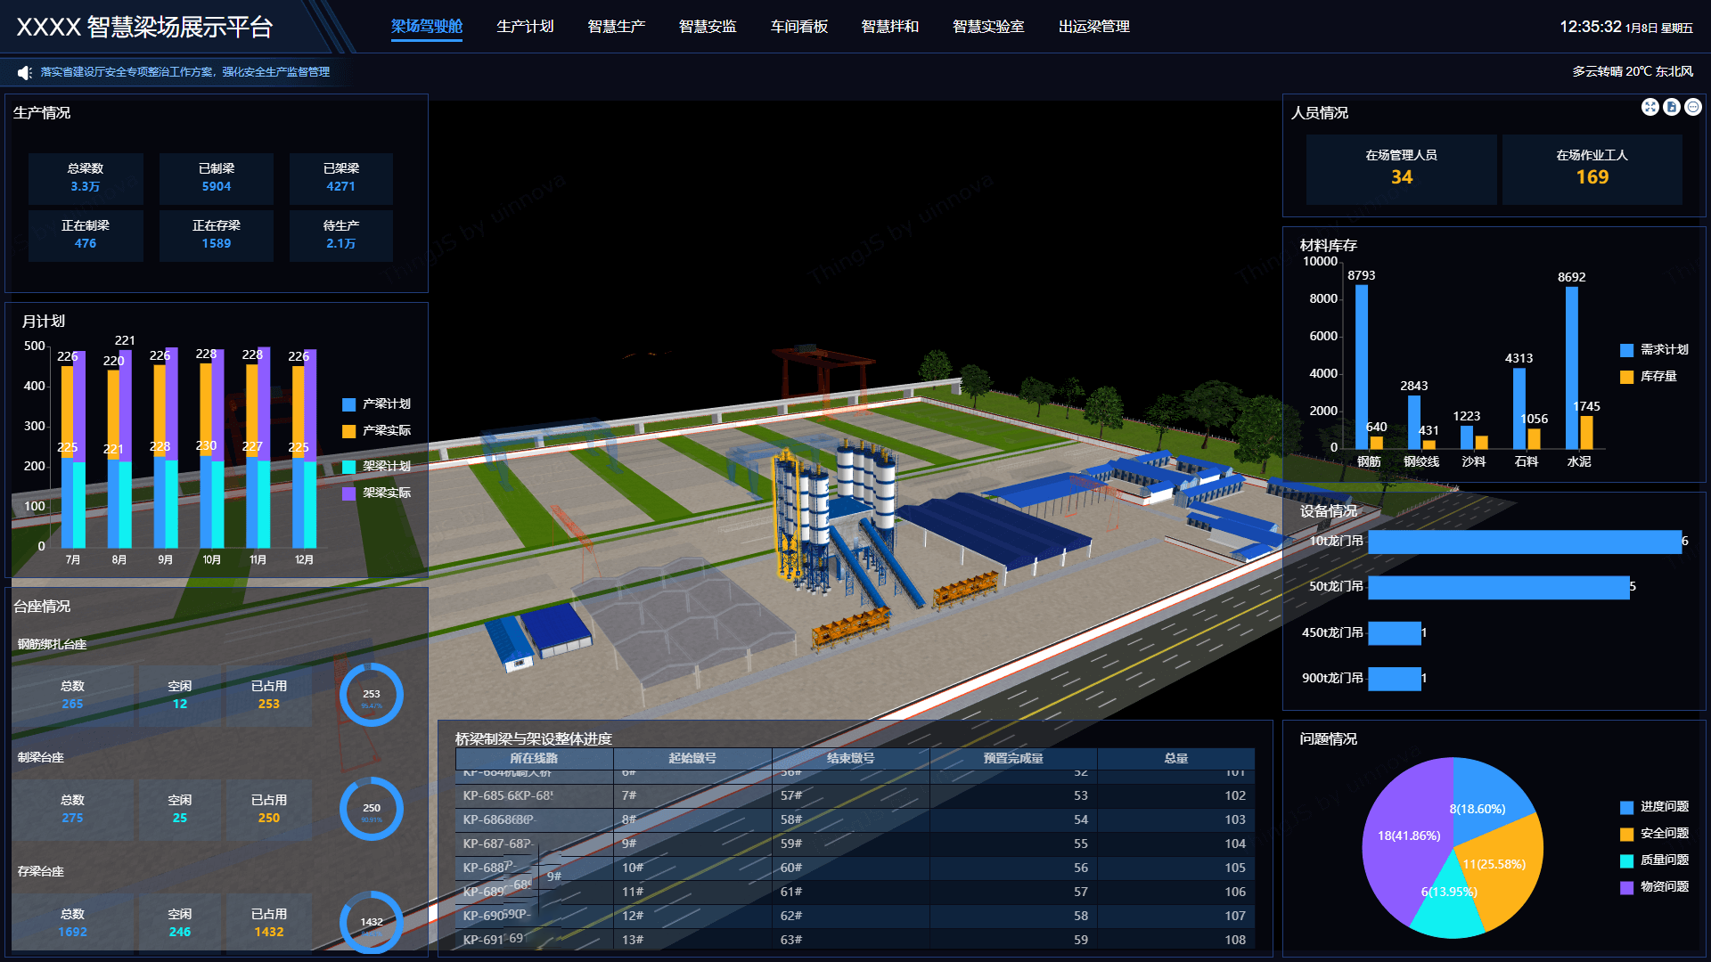
Task: Click the announcement speaker icon
Action: 24,72
